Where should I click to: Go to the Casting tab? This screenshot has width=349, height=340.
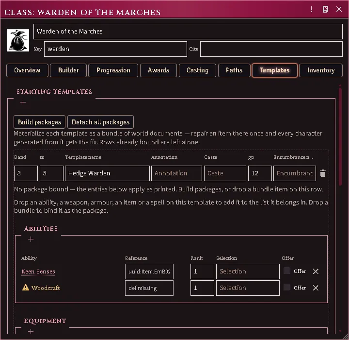click(197, 70)
